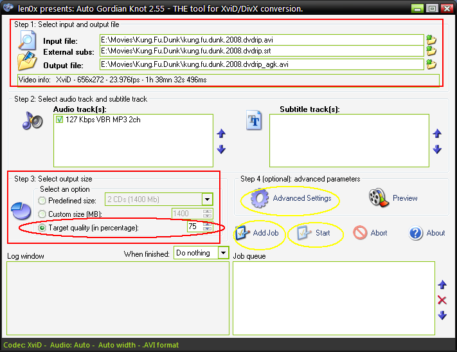
Task: Click the open folder icon beside Output file
Action: click(27, 60)
